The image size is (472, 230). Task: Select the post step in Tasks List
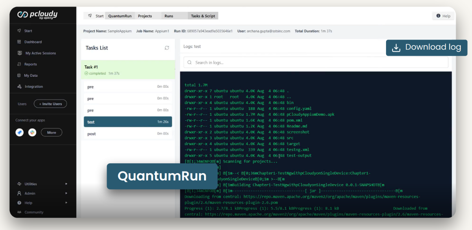(128, 134)
